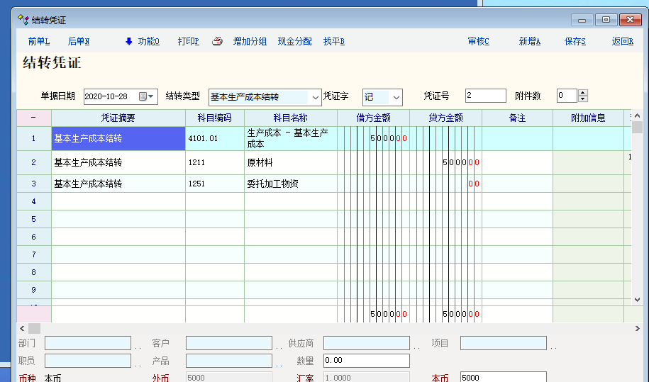
Task: Open the 凭证字 dropdown
Action: click(x=396, y=97)
